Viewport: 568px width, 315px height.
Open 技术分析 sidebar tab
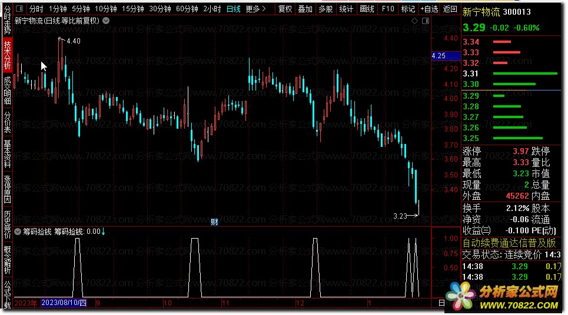click(x=7, y=55)
